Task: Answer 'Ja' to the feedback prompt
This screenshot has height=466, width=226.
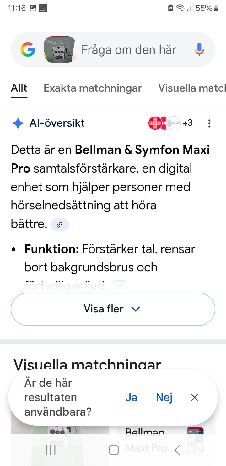Action: 131,397
